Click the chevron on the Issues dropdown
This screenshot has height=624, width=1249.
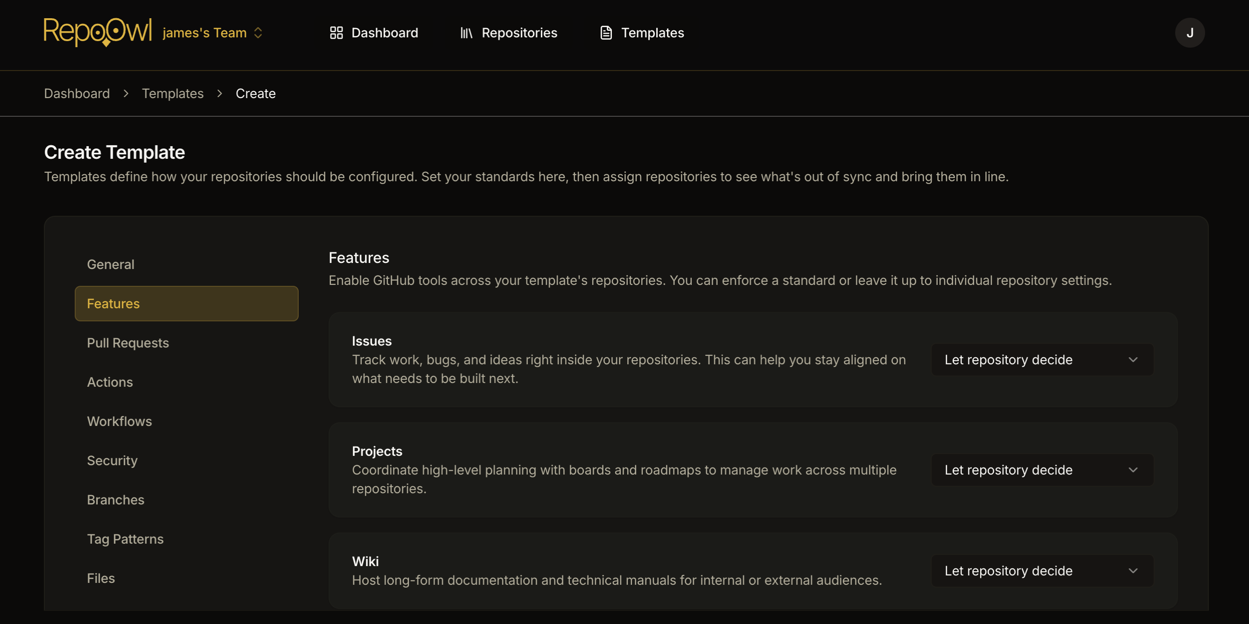coord(1133,360)
